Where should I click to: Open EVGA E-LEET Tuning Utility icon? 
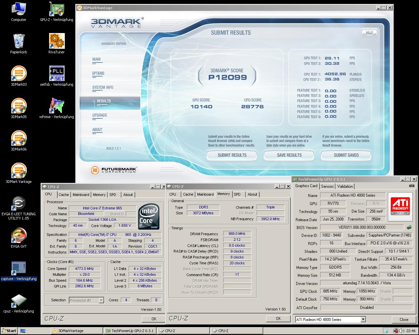tap(19, 208)
